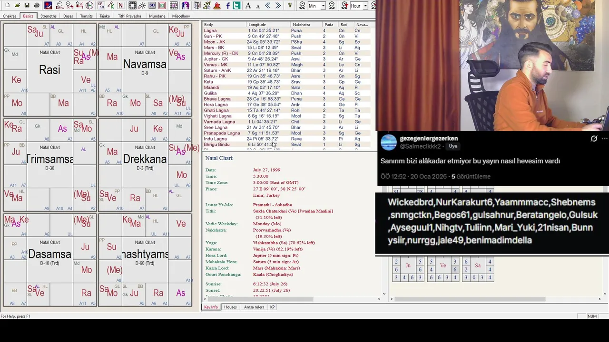Select the Saturn - AmK row
609x342 pixels.
(285, 70)
